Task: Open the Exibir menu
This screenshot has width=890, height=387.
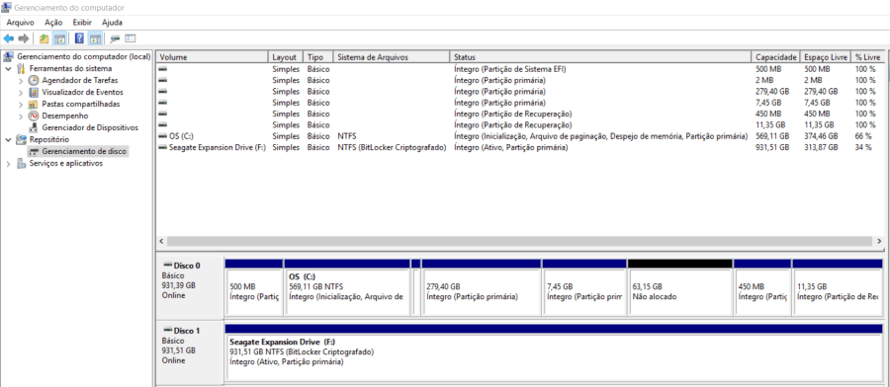Action: (82, 22)
